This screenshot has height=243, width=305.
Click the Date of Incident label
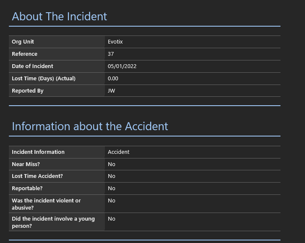(x=33, y=66)
